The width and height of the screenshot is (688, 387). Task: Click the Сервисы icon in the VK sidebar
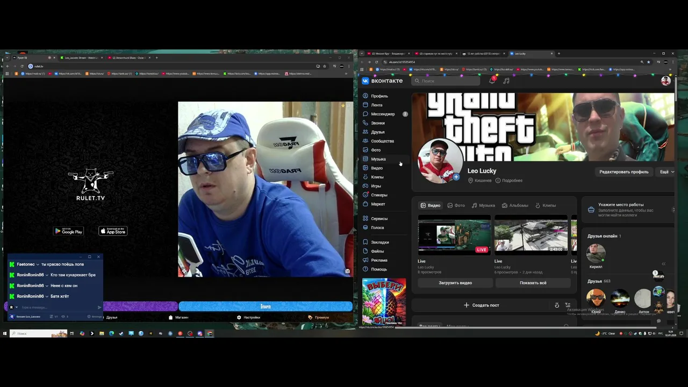click(365, 219)
